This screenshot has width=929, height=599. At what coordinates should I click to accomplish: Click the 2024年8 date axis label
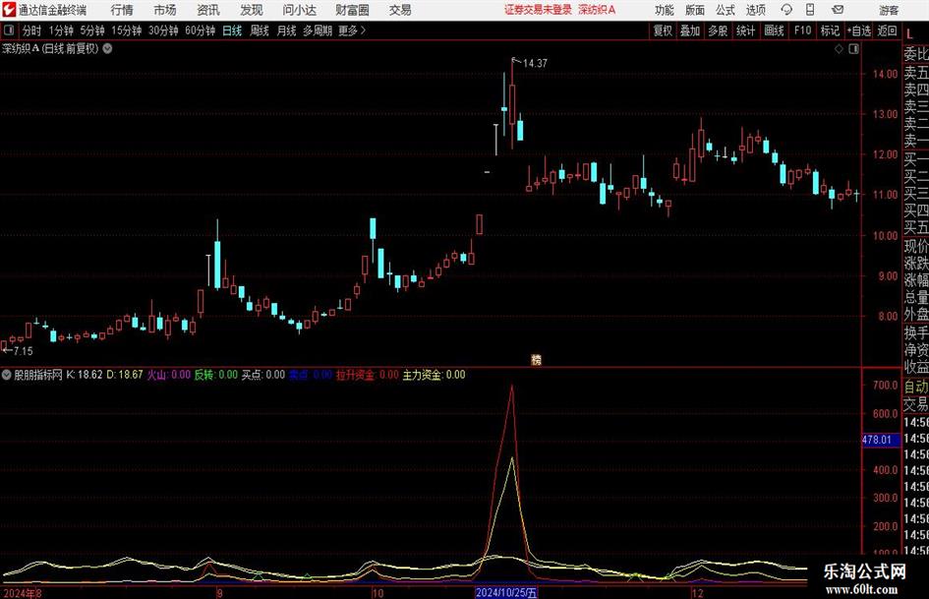[x=22, y=593]
